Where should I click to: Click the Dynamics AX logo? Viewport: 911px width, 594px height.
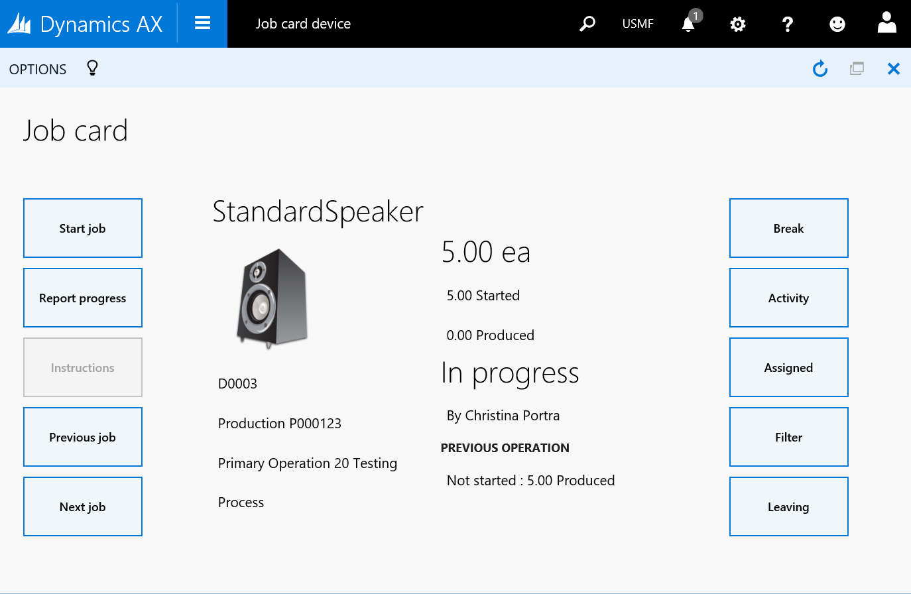click(x=86, y=24)
